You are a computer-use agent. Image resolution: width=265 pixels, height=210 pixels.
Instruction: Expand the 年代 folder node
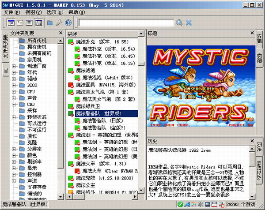pos(14,73)
